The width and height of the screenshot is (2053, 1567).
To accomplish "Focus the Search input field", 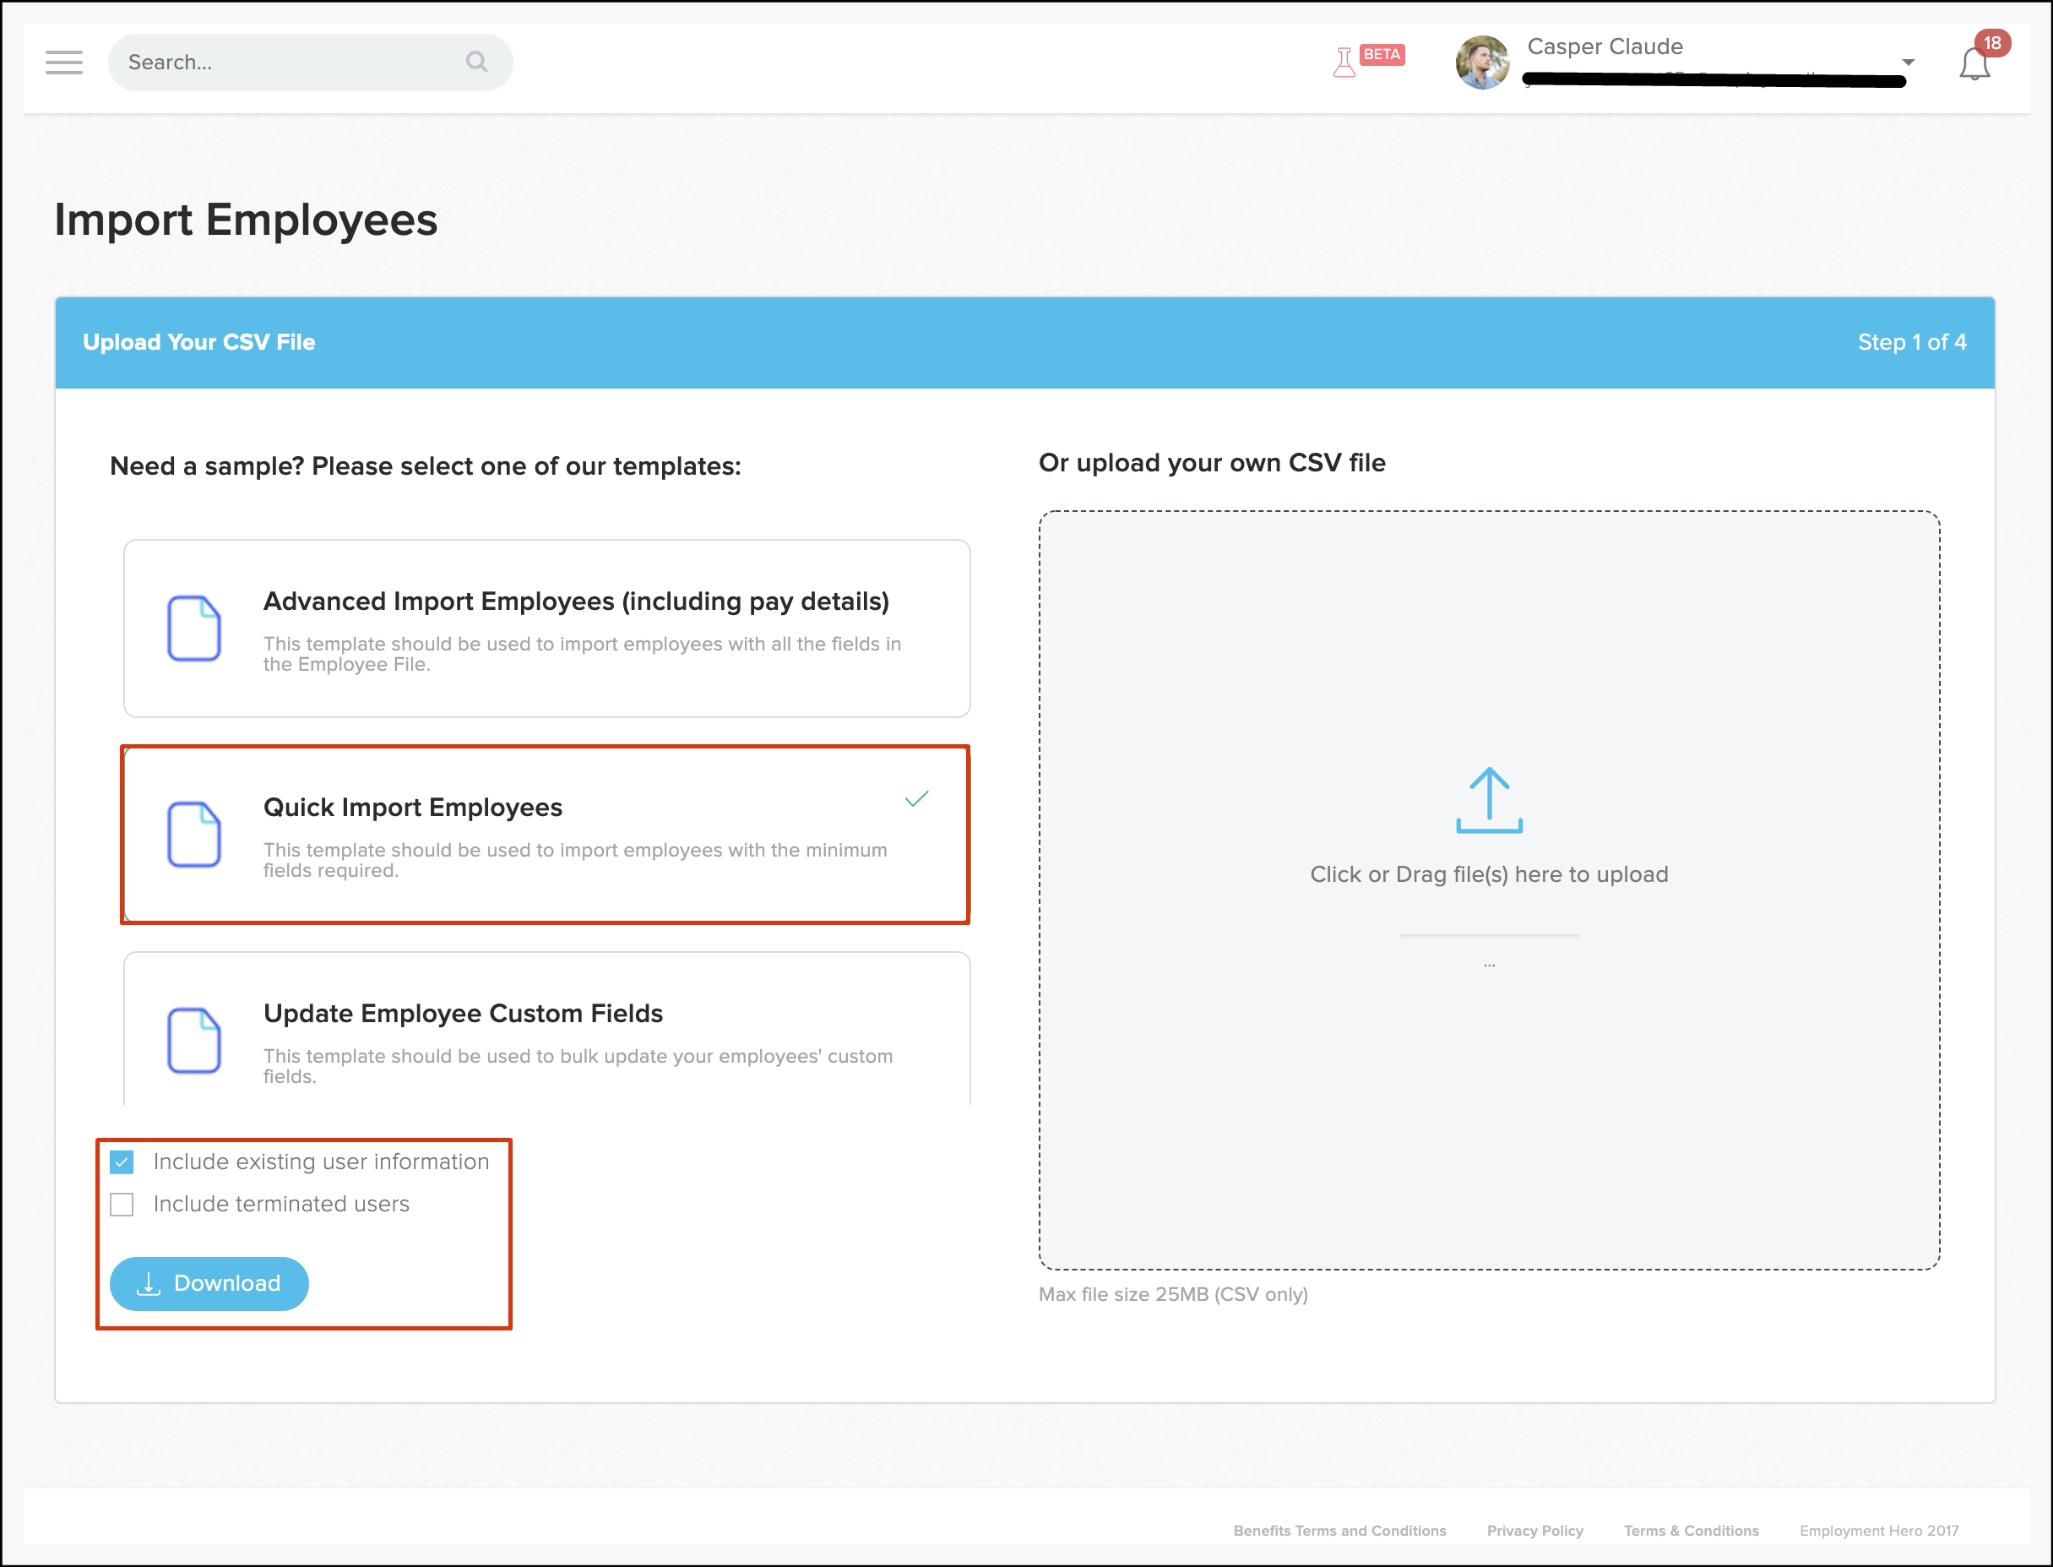I will click(x=280, y=63).
